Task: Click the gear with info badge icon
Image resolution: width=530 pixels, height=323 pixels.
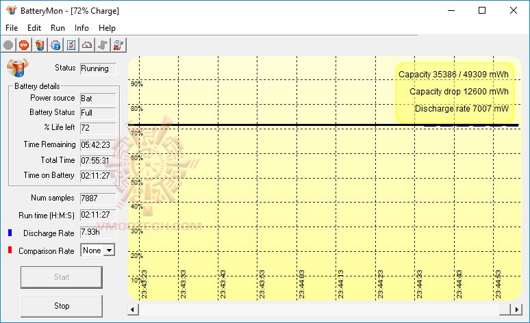Action: point(55,45)
